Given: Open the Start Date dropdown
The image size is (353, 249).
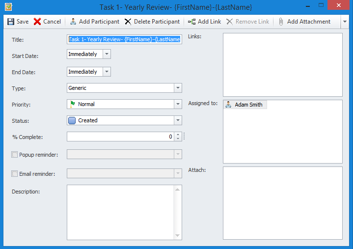Looking at the screenshot, I should pos(107,54).
